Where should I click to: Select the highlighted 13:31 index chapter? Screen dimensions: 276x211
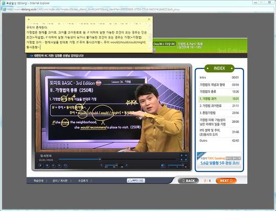tap(219, 99)
